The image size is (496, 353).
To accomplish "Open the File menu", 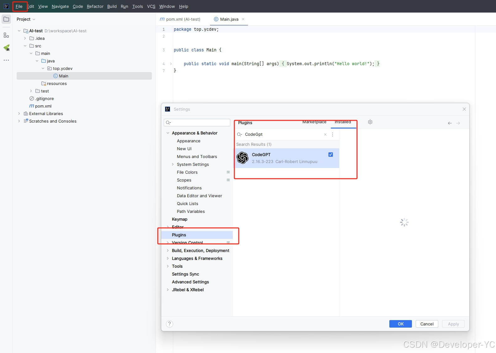I will pyautogui.click(x=19, y=6).
